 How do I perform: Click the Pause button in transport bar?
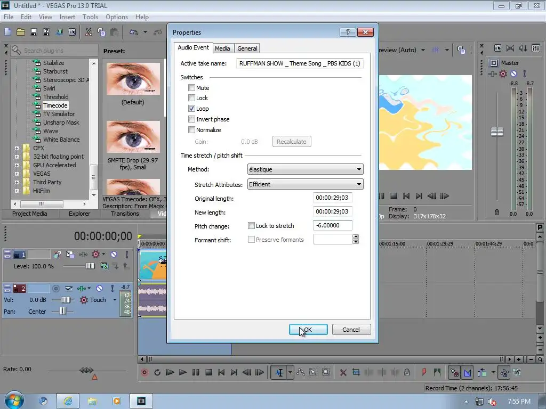[196, 372]
